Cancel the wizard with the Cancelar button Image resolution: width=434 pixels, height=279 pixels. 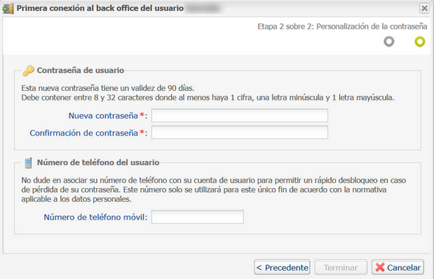click(398, 267)
